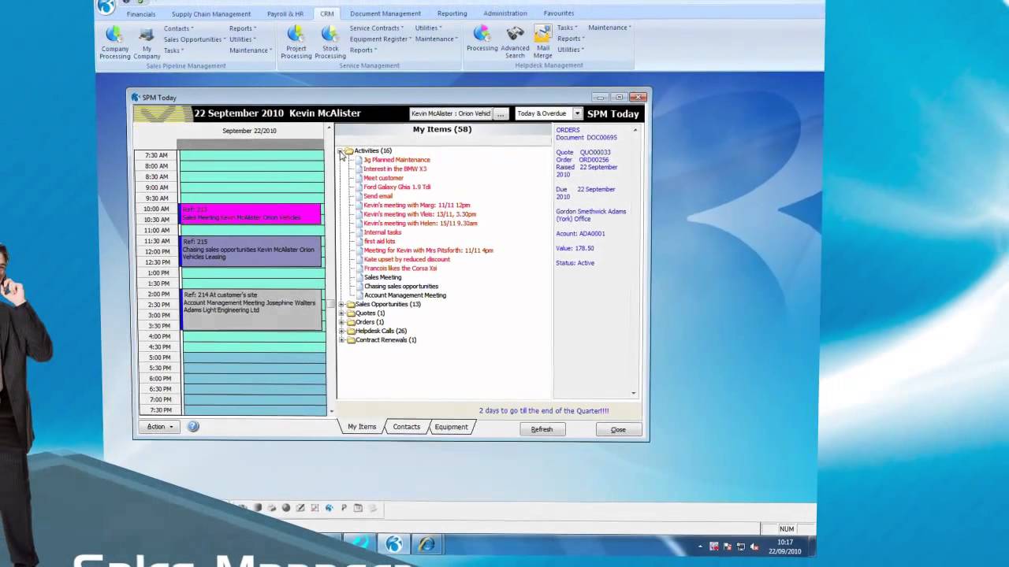This screenshot has width=1009, height=567.
Task: Select the Meet customer activity
Action: point(383,178)
